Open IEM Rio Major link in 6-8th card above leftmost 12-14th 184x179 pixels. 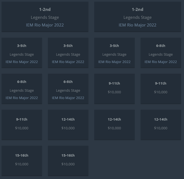68,98
